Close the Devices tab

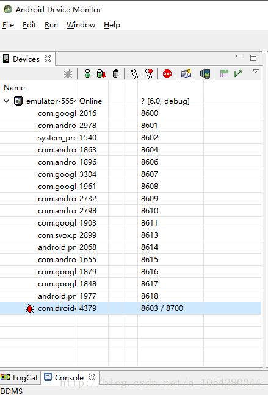click(x=48, y=59)
